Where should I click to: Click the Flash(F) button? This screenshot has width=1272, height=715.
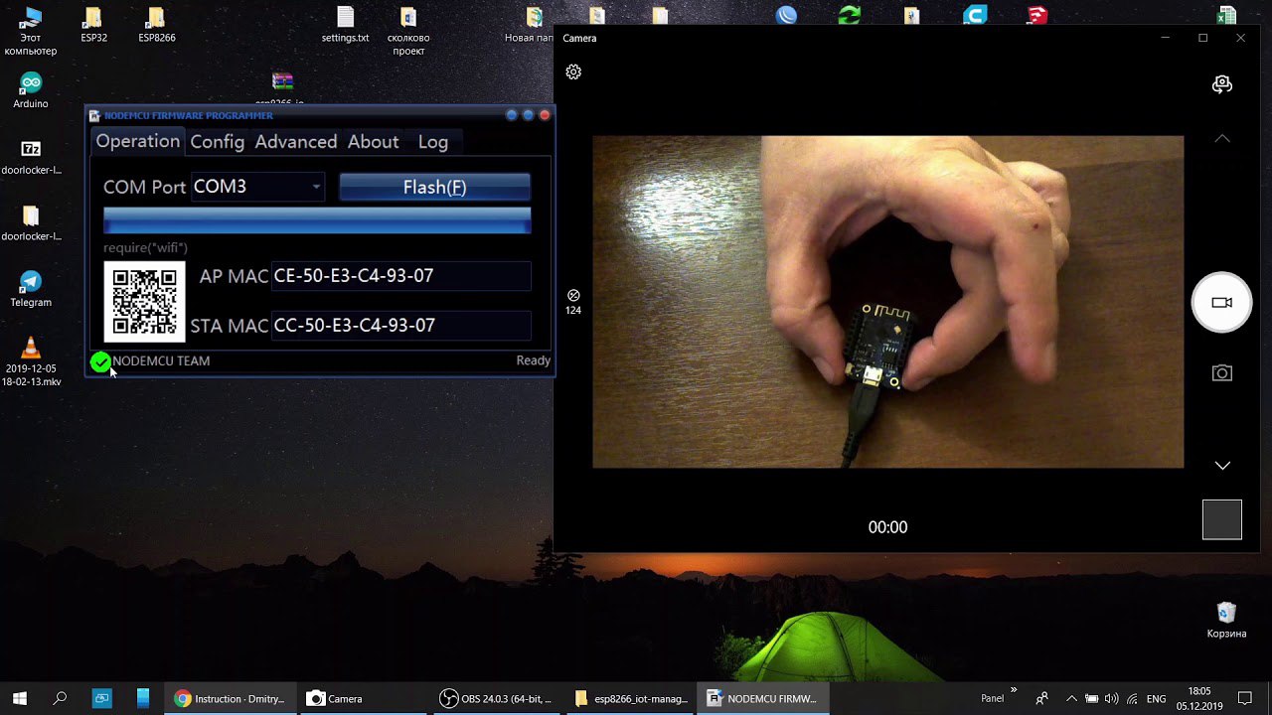[x=434, y=187]
